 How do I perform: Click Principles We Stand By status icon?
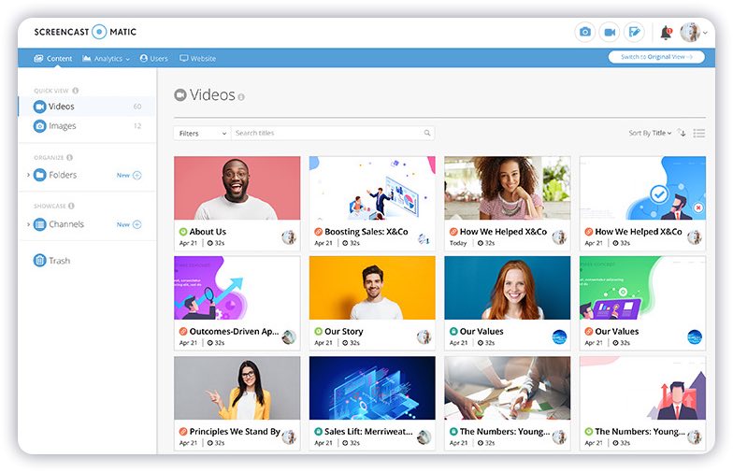pos(183,432)
